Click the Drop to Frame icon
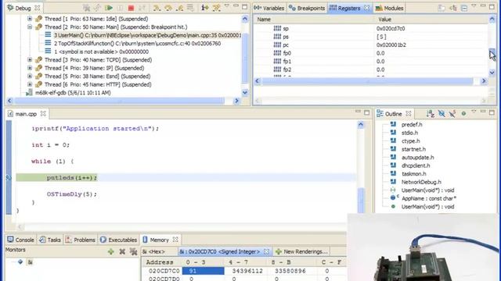Viewport: 501px width, 281px height. coord(190,8)
